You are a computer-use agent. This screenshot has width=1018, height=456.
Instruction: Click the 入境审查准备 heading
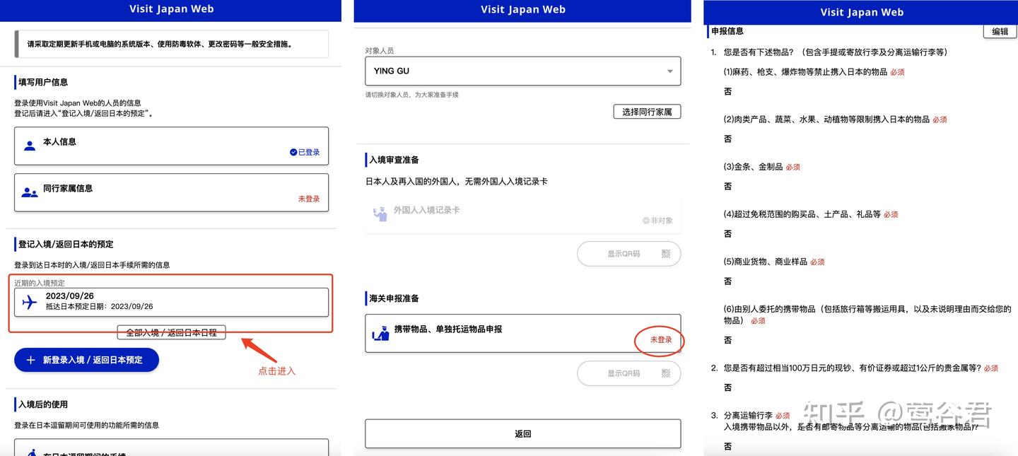coord(394,160)
